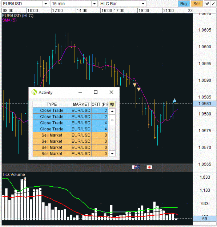Click the 1,133 volume axis label
The width and height of the screenshot is (217, 227).
pyautogui.click(x=205, y=190)
